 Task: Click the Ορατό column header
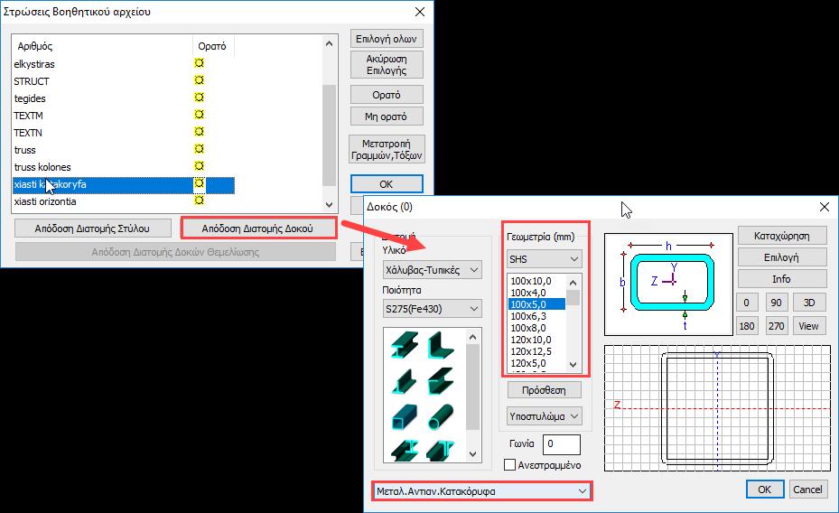213,46
